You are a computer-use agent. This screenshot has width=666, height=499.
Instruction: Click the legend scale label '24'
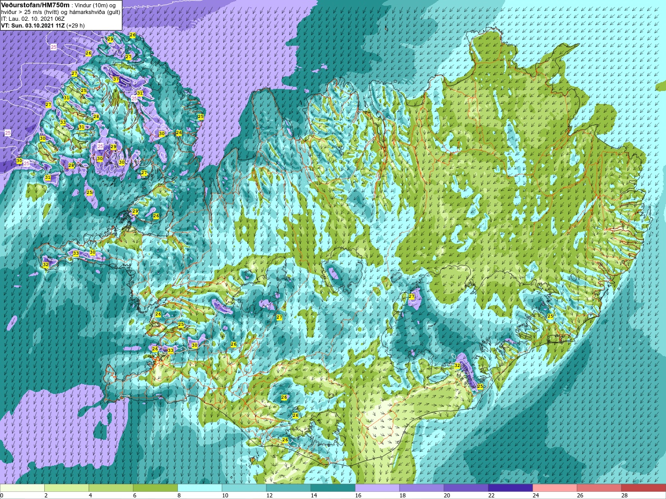pyautogui.click(x=535, y=495)
